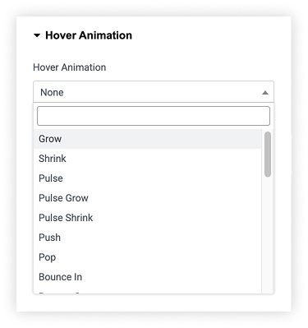The image size is (308, 328).
Task: Focus the dropdown search input field
Action: [154, 116]
